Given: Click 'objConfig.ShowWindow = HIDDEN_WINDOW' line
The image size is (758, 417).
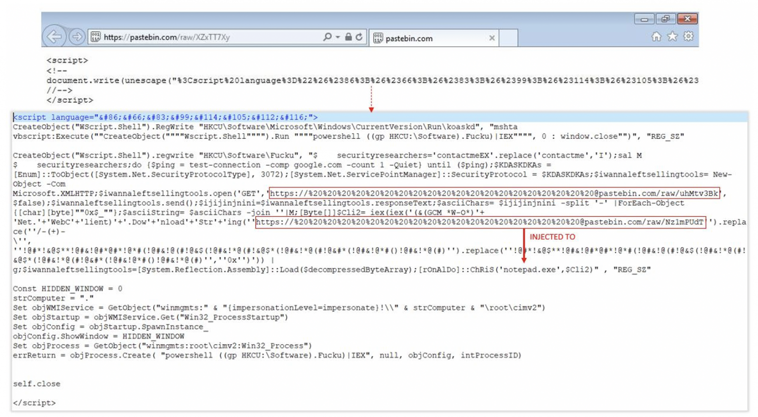Looking at the screenshot, I should (x=99, y=336).
